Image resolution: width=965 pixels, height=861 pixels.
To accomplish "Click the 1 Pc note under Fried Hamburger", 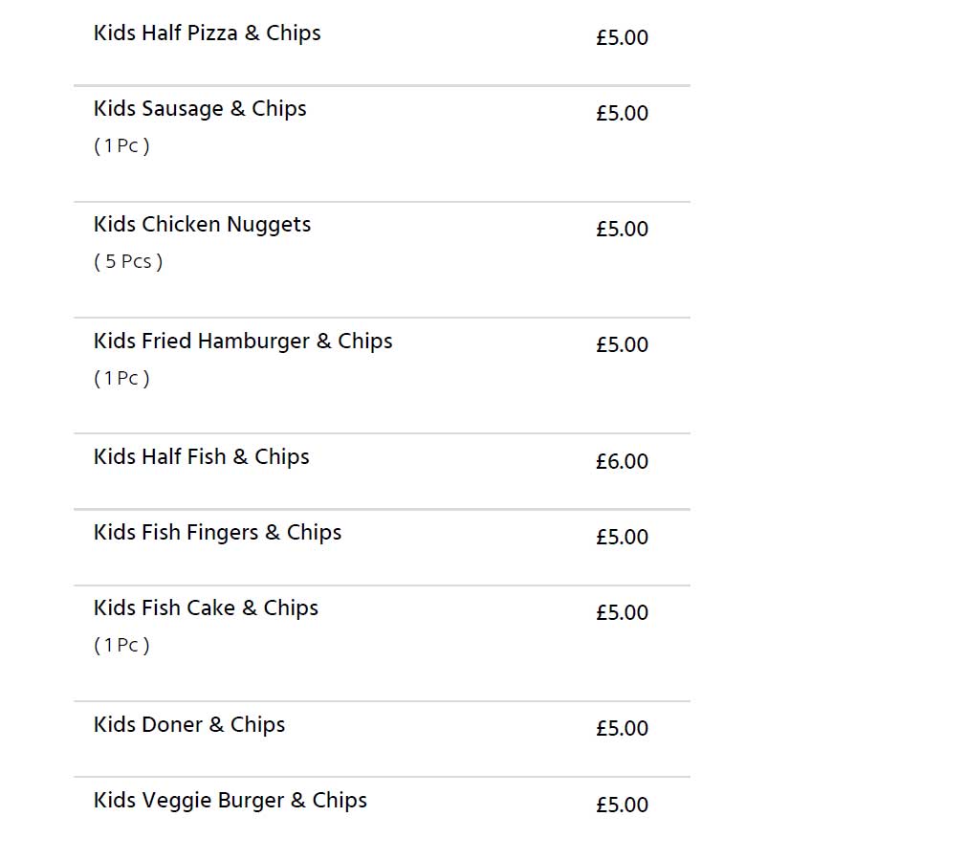I will coord(121,378).
